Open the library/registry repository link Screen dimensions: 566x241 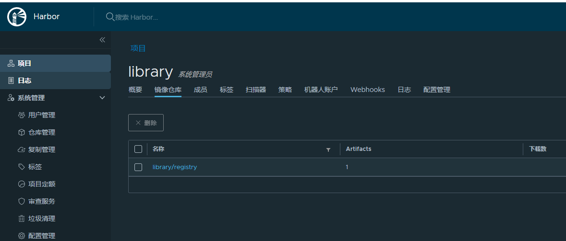[x=175, y=167]
